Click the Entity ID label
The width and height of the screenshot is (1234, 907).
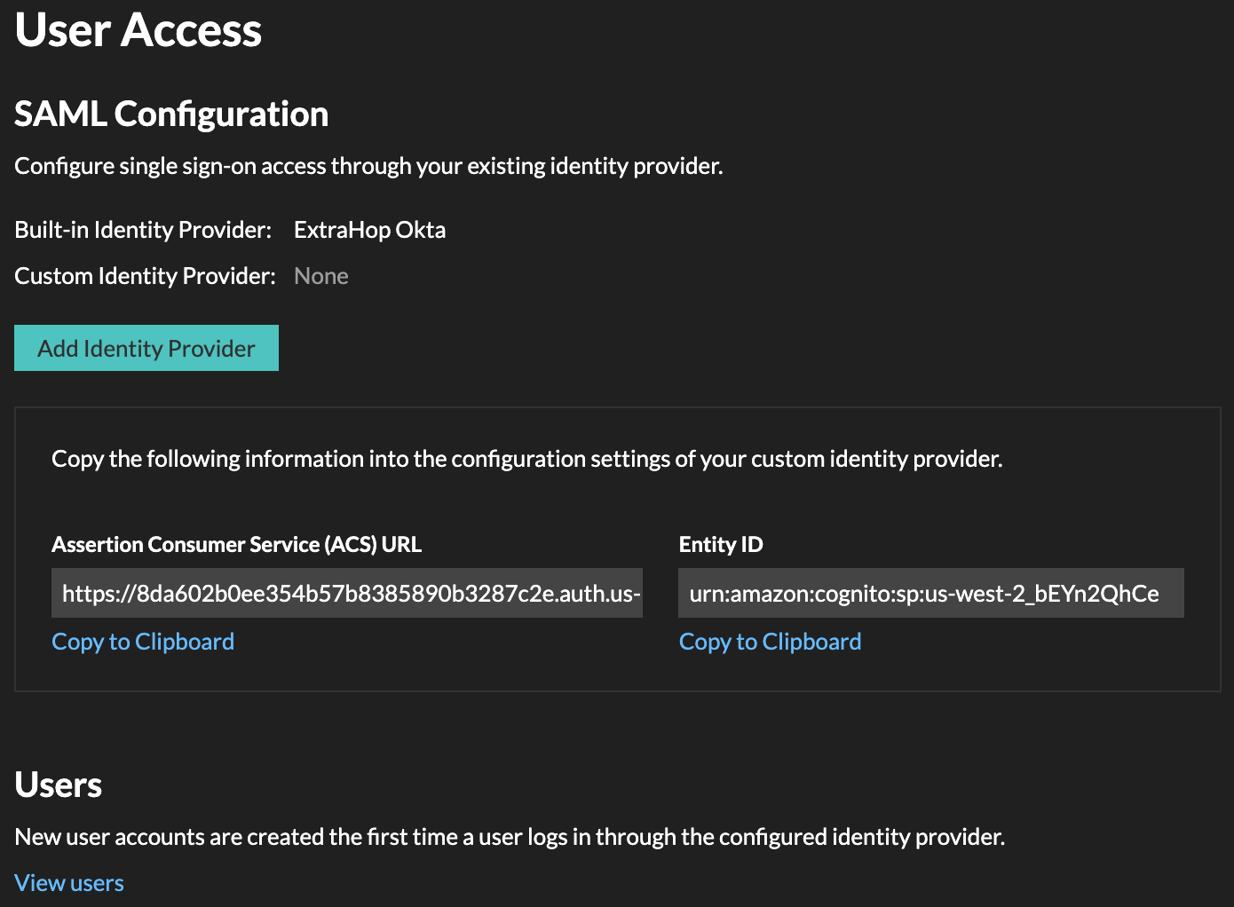[x=721, y=544]
